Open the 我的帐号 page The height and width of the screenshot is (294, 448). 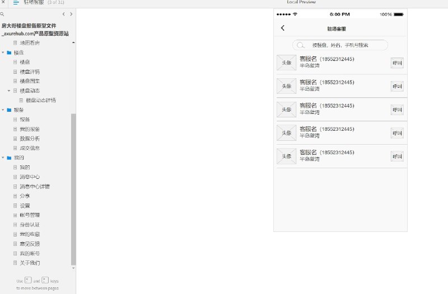click(30, 254)
